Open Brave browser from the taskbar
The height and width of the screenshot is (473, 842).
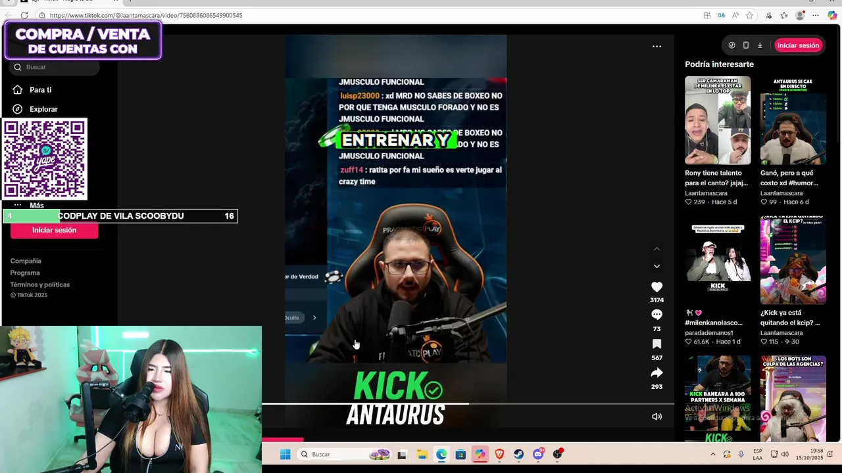point(499,454)
